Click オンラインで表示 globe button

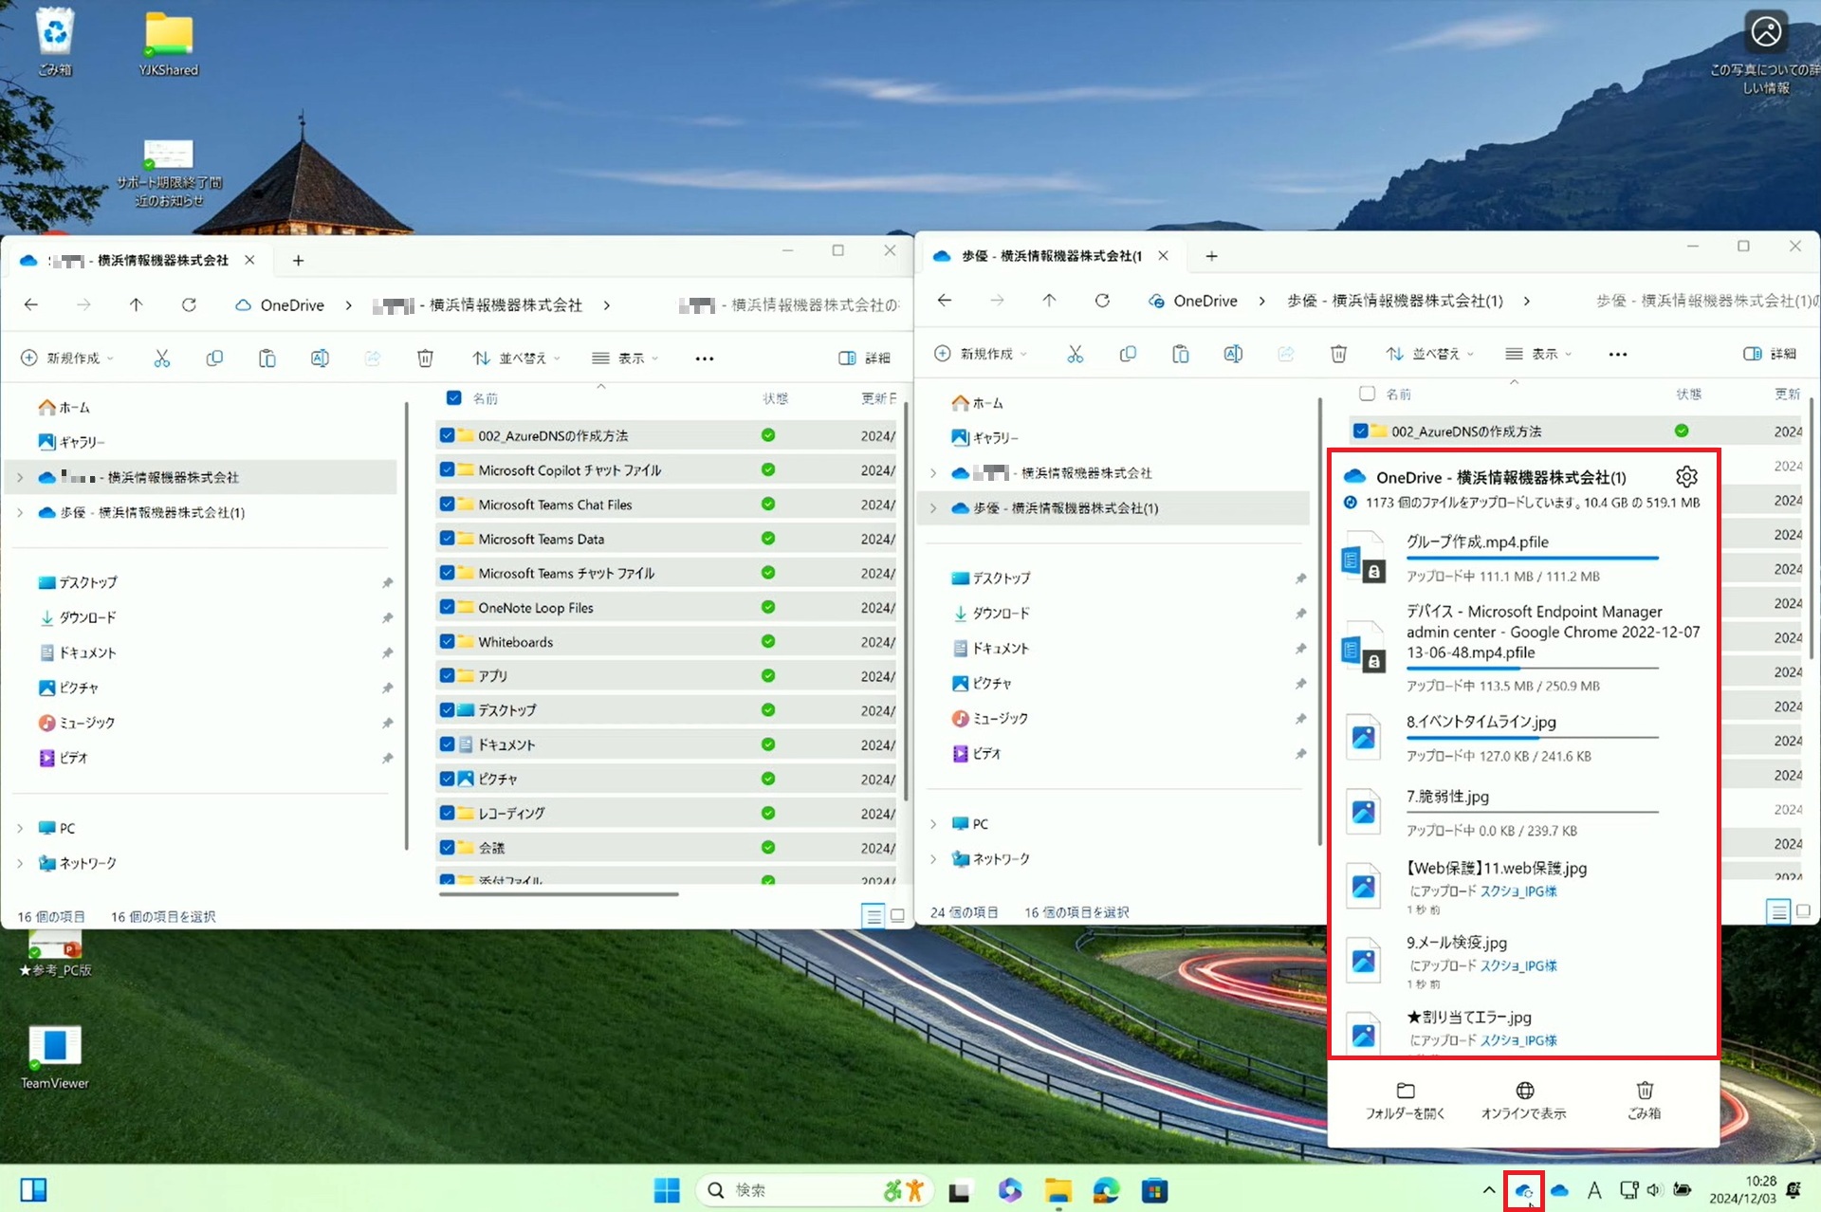pos(1523,1099)
